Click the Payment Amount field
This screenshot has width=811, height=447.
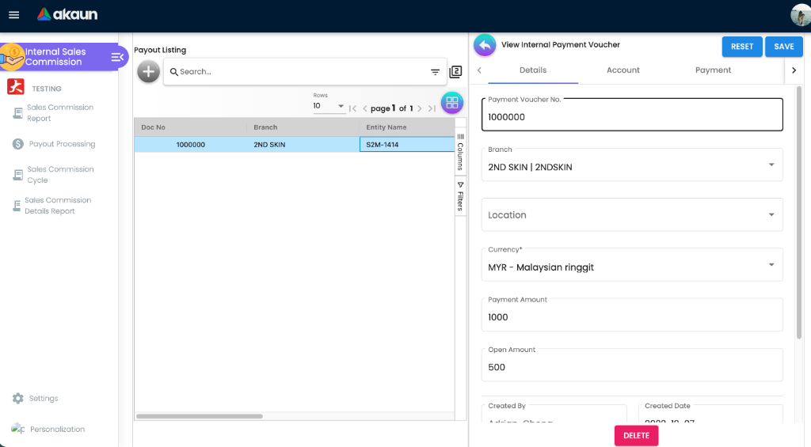coord(632,315)
